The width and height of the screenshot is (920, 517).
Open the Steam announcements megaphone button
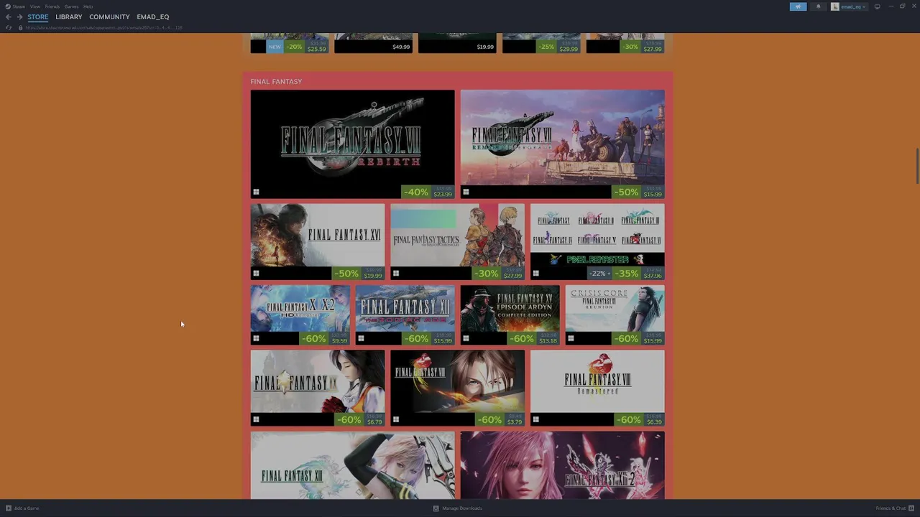[x=798, y=6]
